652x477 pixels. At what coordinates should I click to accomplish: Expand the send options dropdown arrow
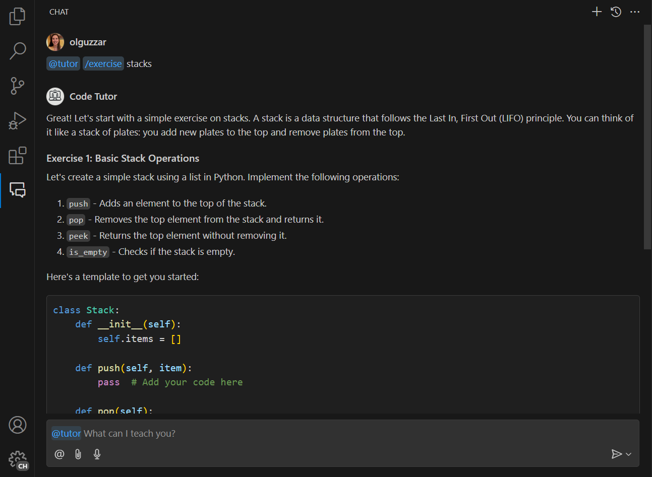629,454
